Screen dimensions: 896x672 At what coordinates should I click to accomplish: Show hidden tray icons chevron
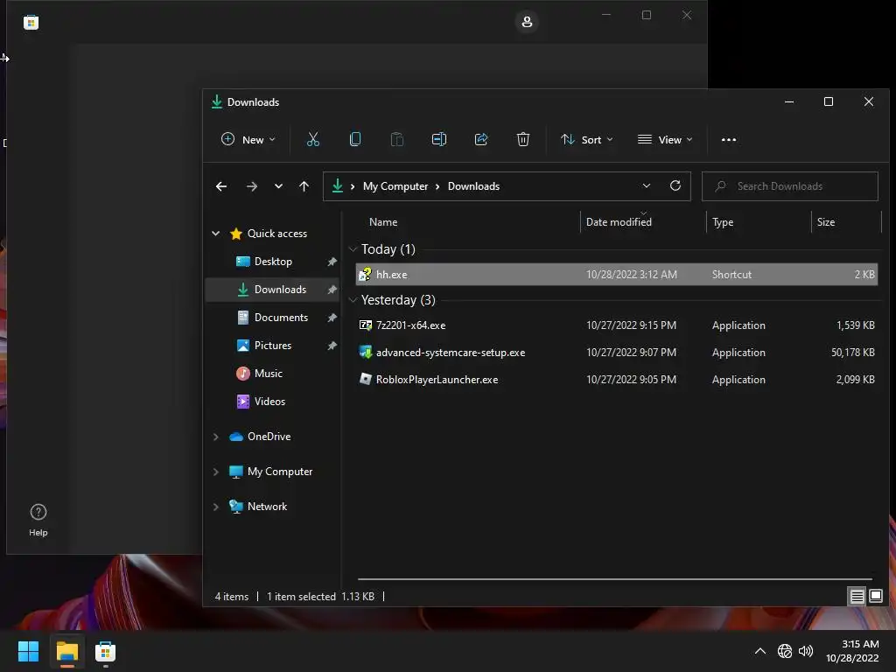(x=760, y=651)
